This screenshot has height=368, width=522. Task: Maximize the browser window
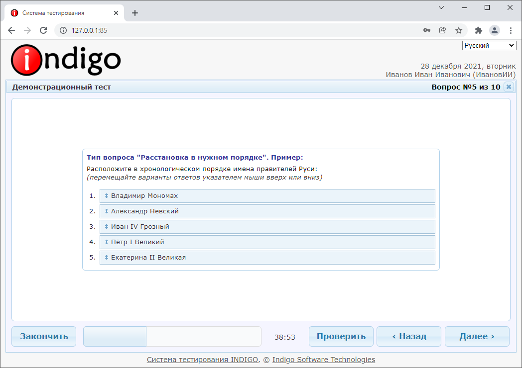(487, 7)
